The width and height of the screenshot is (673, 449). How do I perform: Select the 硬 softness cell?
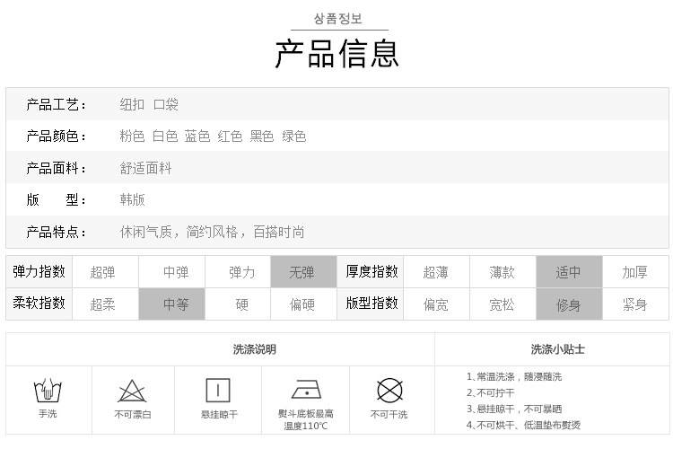click(238, 304)
